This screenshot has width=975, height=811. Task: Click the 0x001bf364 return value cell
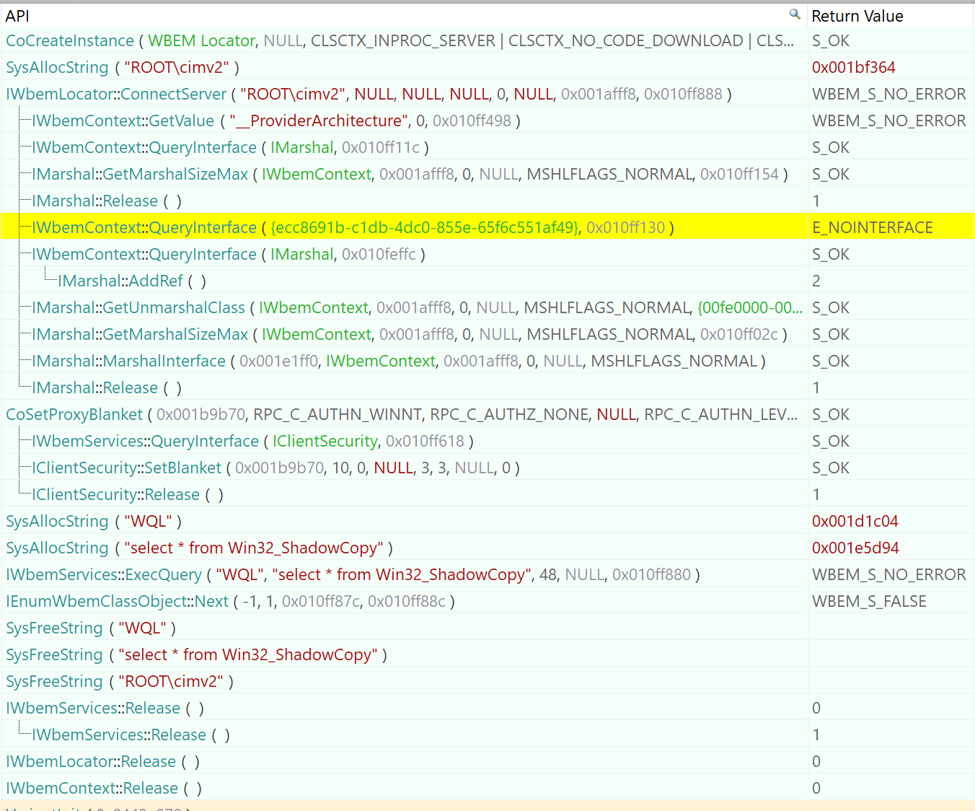coord(853,68)
